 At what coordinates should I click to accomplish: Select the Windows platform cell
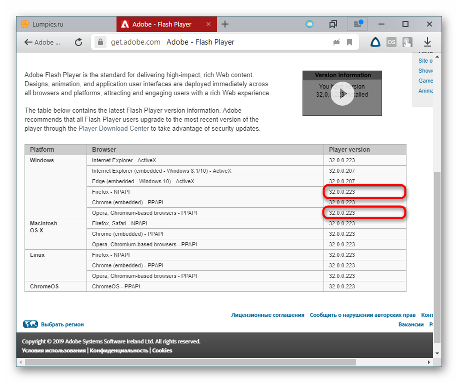(56, 187)
